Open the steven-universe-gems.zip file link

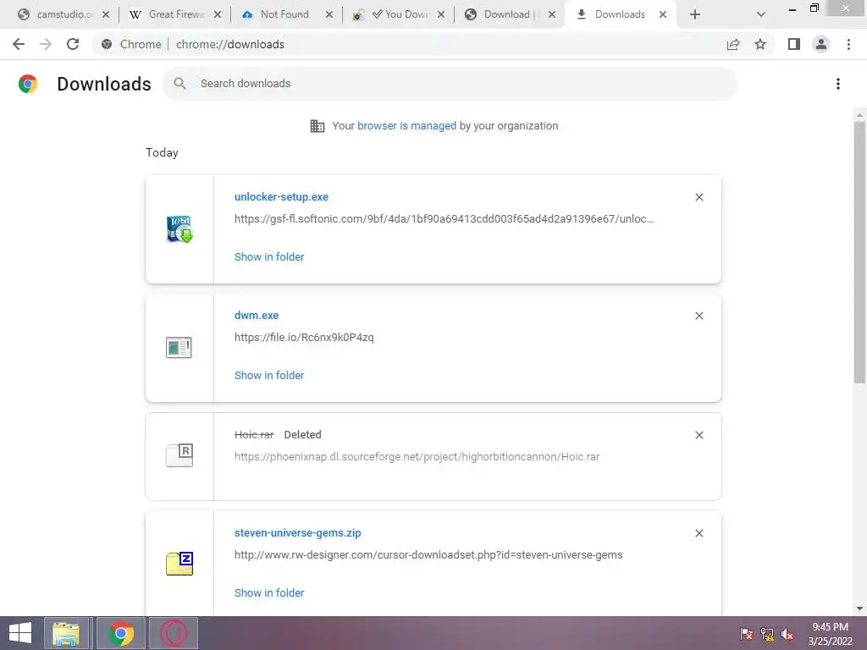click(297, 533)
